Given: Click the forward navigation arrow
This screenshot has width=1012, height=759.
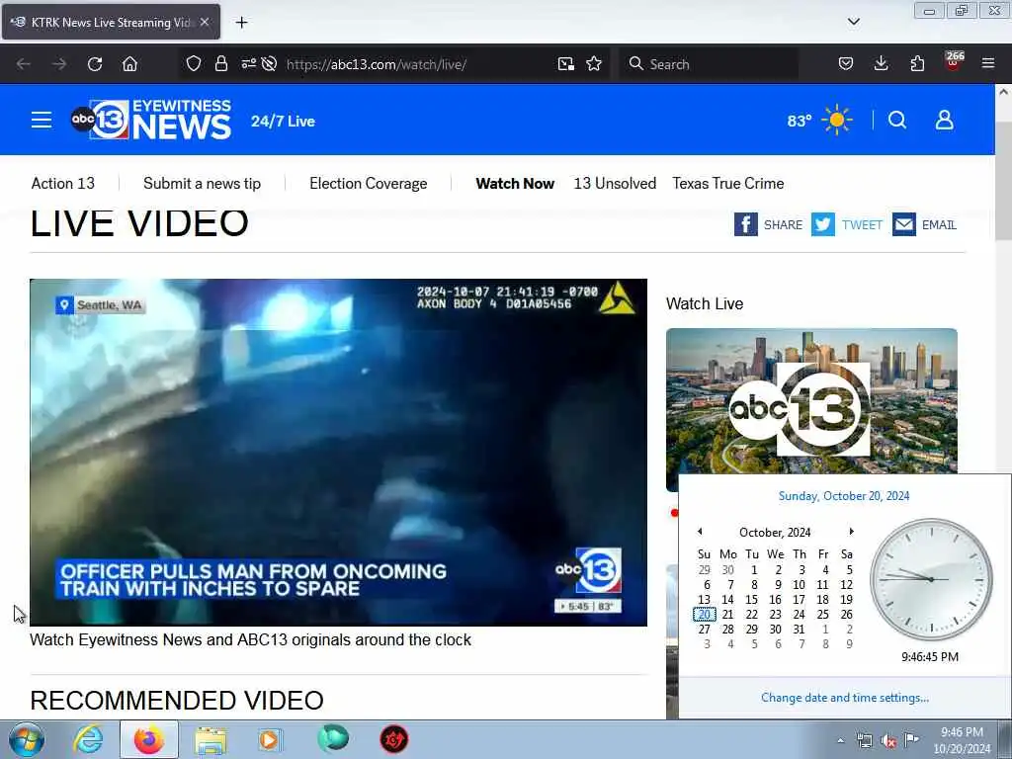Looking at the screenshot, I should tap(58, 64).
